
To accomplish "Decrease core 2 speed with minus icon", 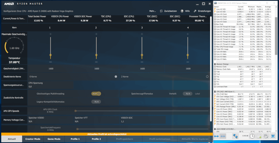I will pyautogui.click(x=96, y=62).
